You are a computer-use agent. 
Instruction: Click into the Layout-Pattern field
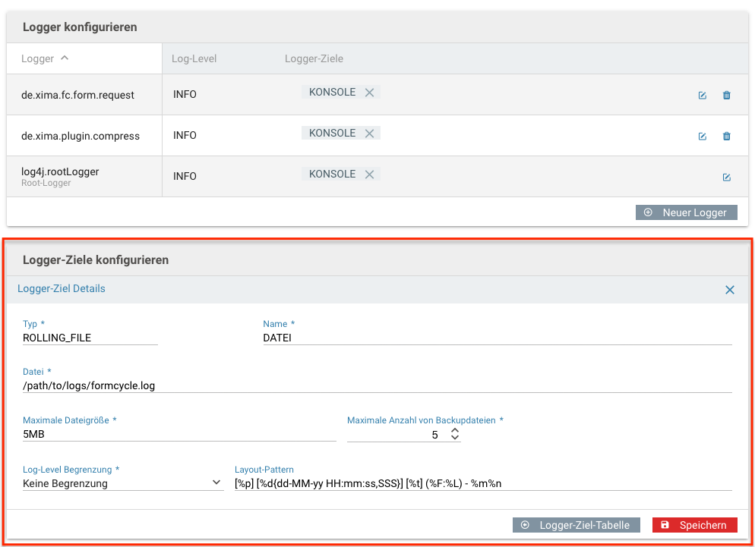click(483, 483)
